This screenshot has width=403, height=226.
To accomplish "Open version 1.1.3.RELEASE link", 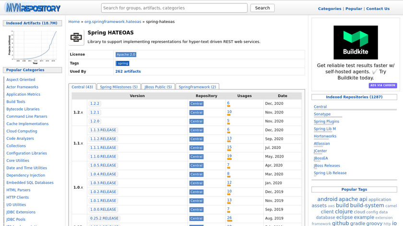I will [103, 130].
